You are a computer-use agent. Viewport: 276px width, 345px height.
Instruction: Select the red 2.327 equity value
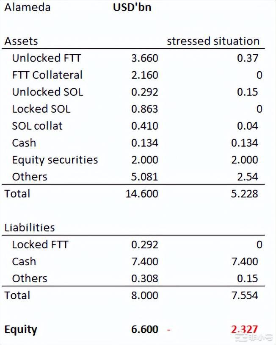(x=244, y=329)
